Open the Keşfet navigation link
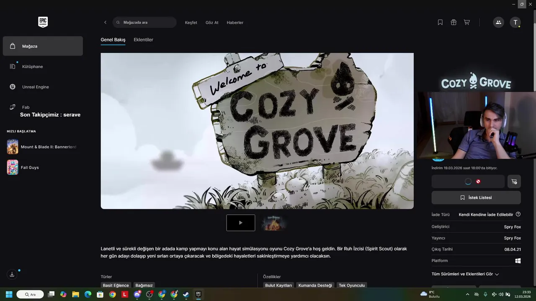The width and height of the screenshot is (536, 301). (191, 23)
